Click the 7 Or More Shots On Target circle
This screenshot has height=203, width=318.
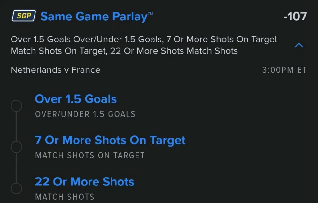tap(16, 147)
